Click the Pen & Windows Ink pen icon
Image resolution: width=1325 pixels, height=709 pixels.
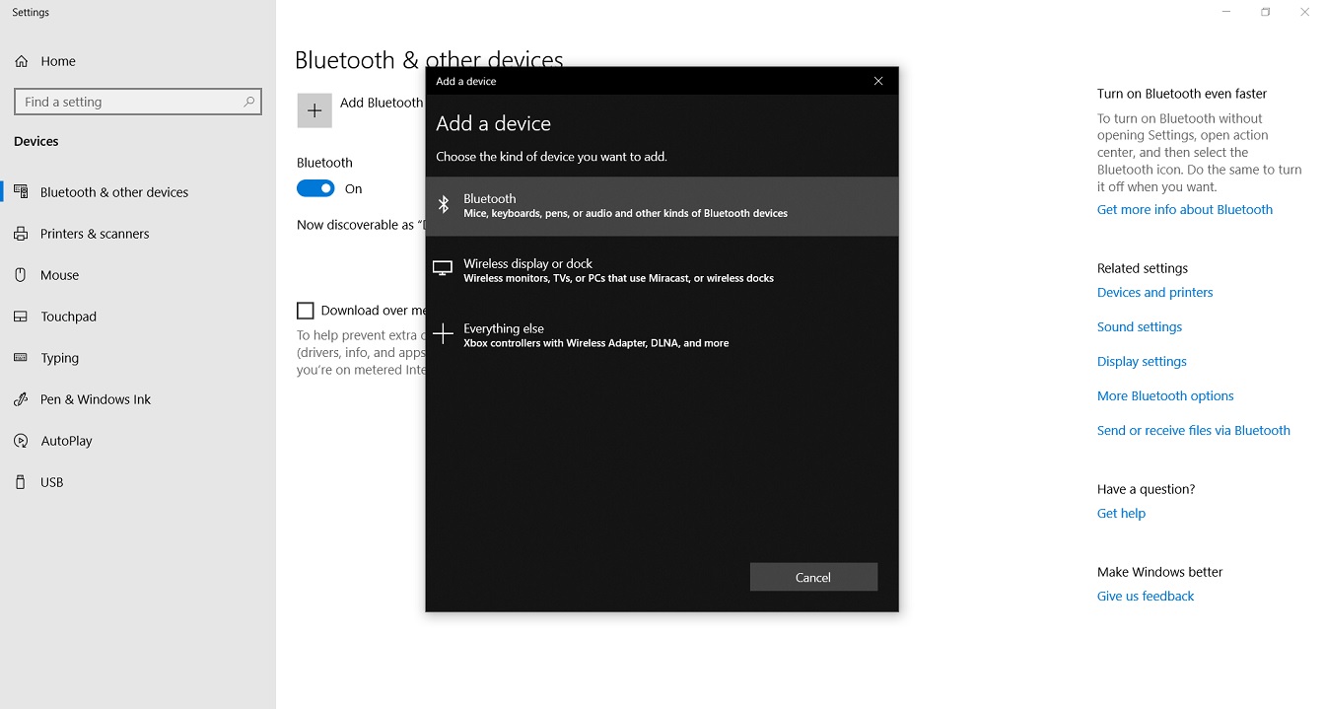pos(22,399)
